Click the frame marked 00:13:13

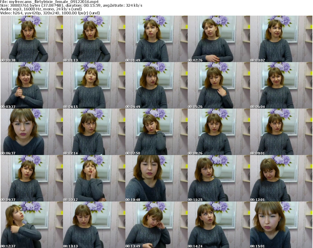pos(94,225)
